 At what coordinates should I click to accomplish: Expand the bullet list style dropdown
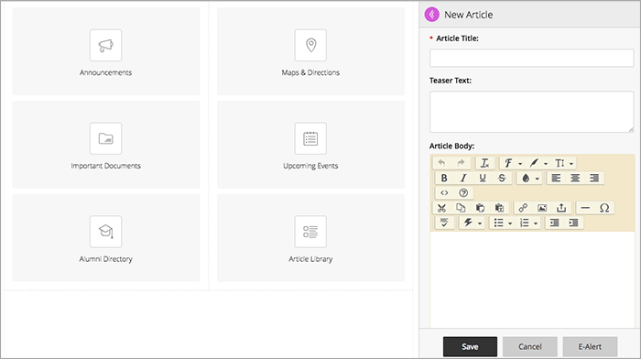point(503,223)
